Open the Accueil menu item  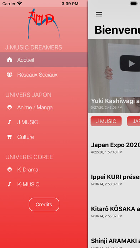(44, 60)
